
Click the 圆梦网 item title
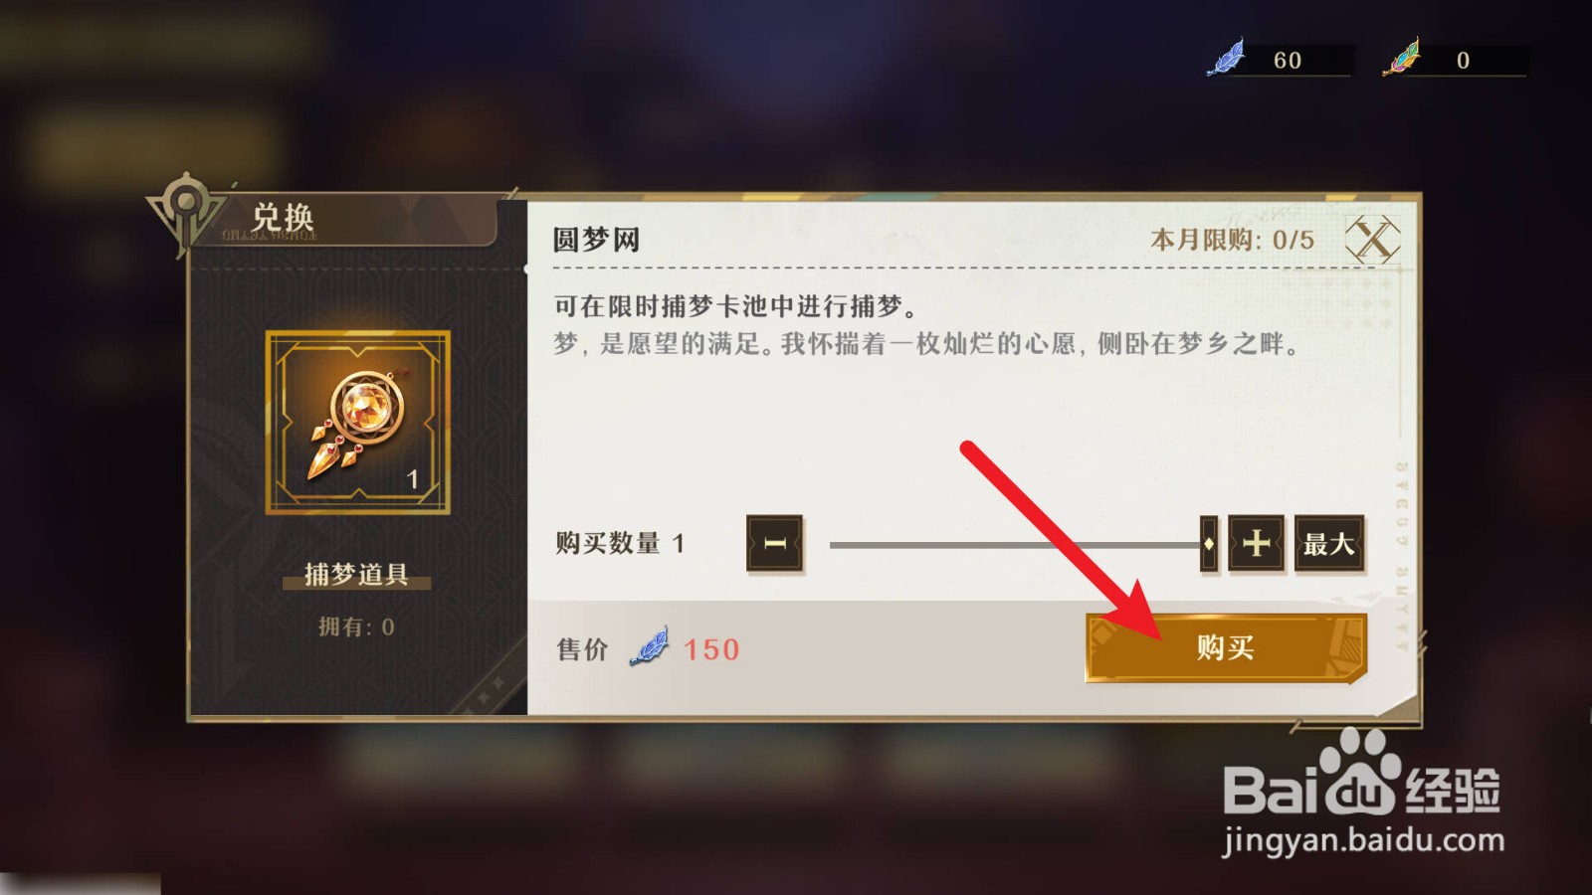pos(596,240)
